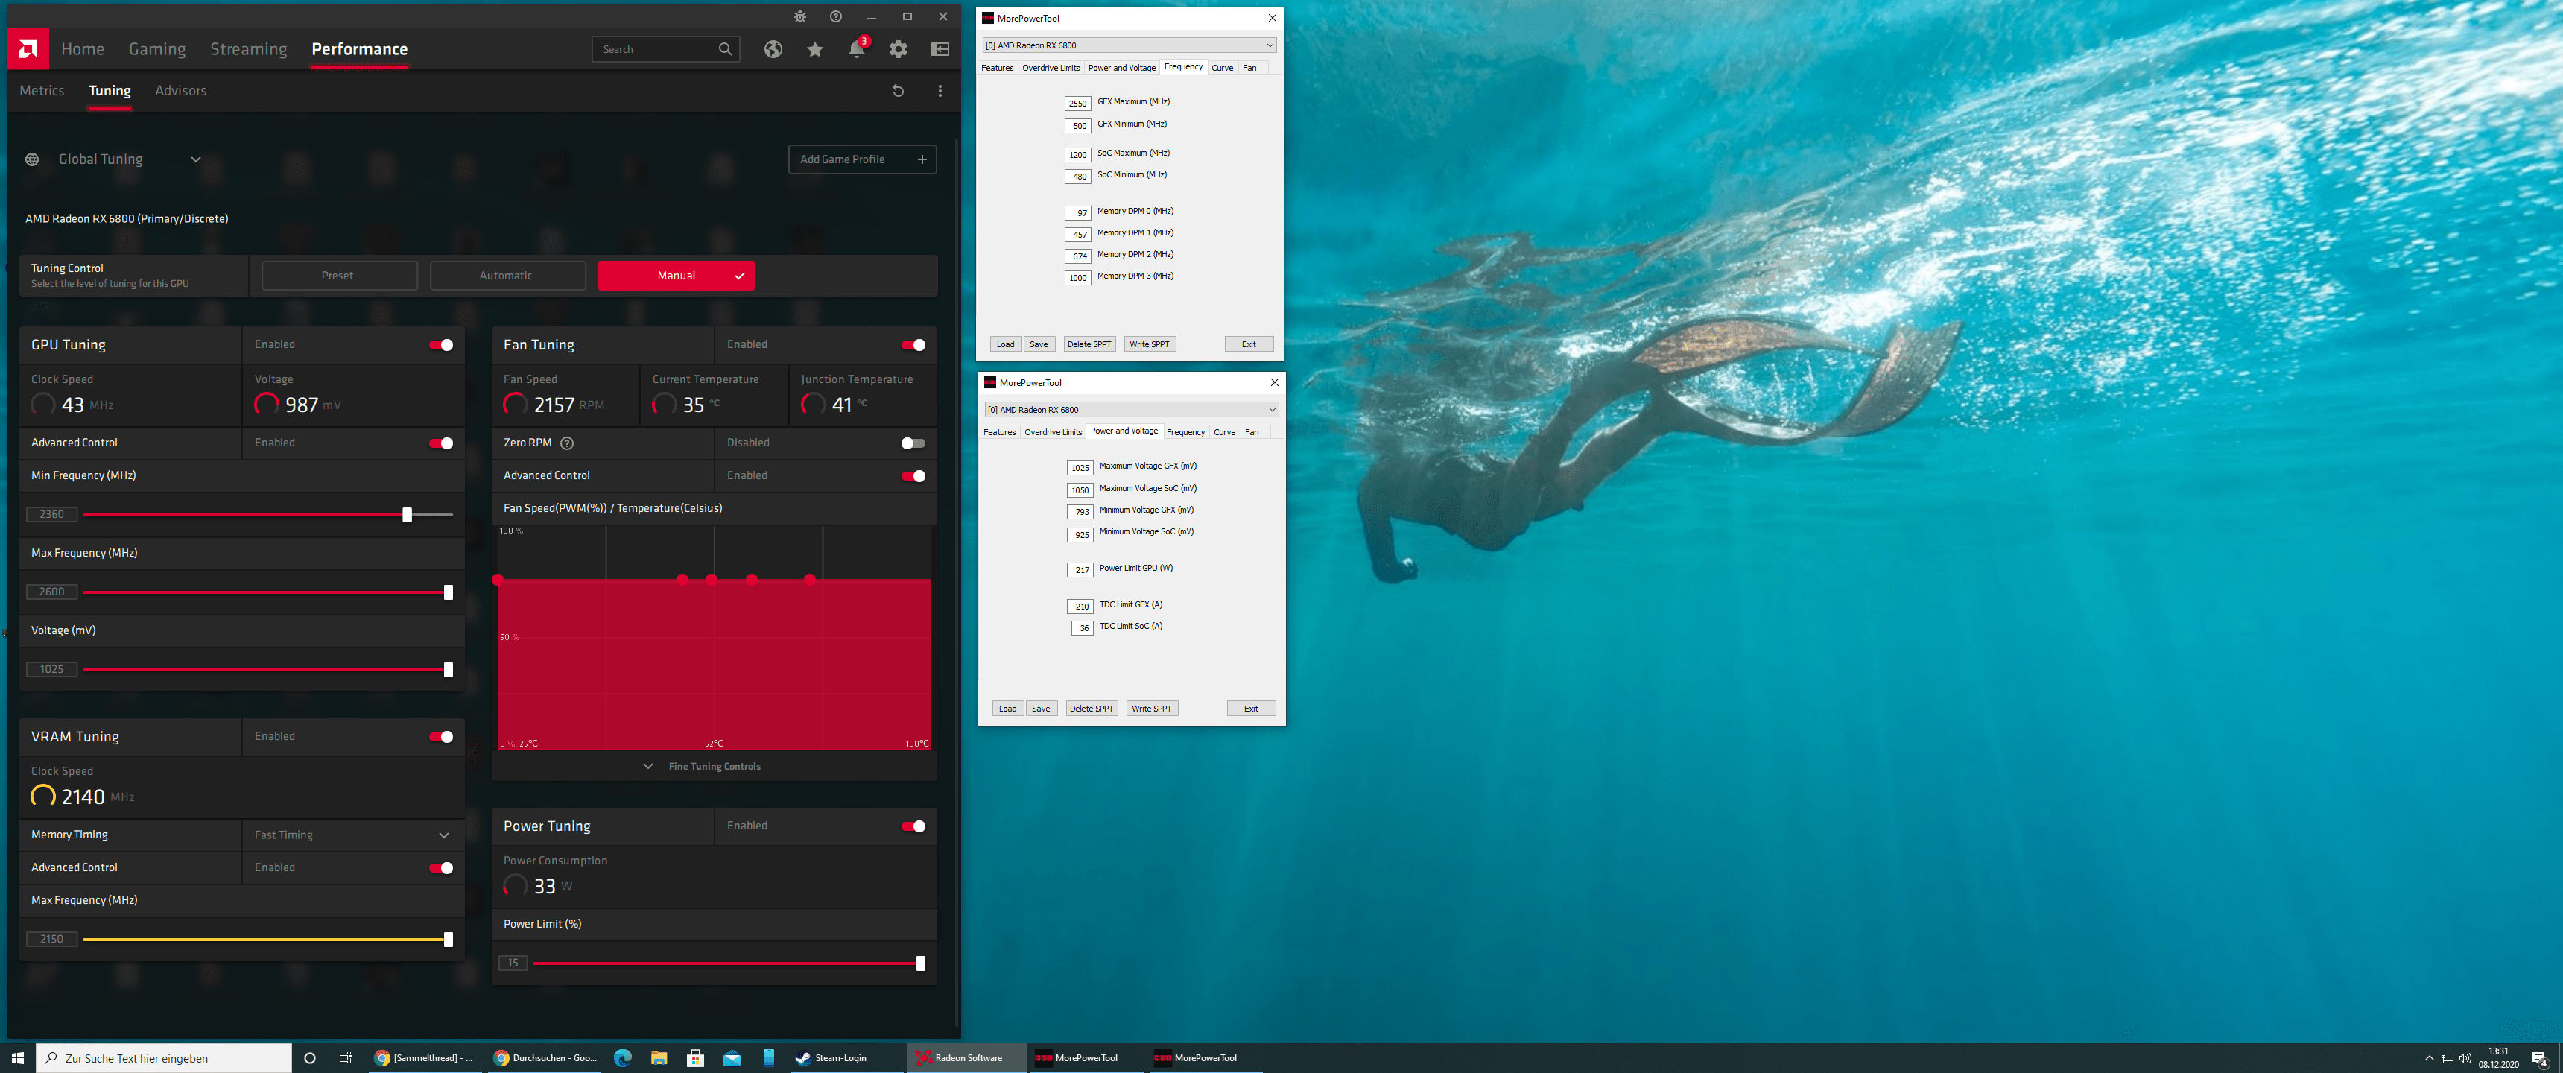Click the search magnifier icon
Image resolution: width=2563 pixels, height=1073 pixels.
[726, 48]
